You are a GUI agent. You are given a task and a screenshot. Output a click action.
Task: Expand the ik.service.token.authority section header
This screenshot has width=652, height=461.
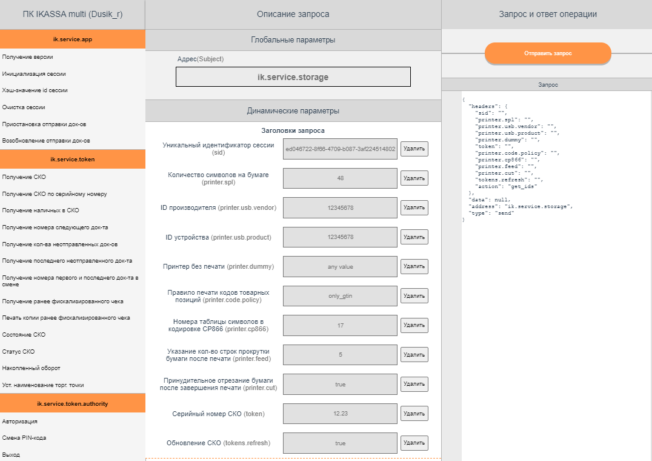click(73, 403)
